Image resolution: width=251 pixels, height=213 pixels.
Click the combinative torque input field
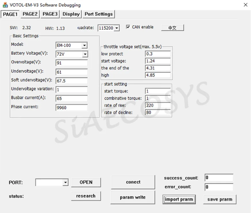158,98
